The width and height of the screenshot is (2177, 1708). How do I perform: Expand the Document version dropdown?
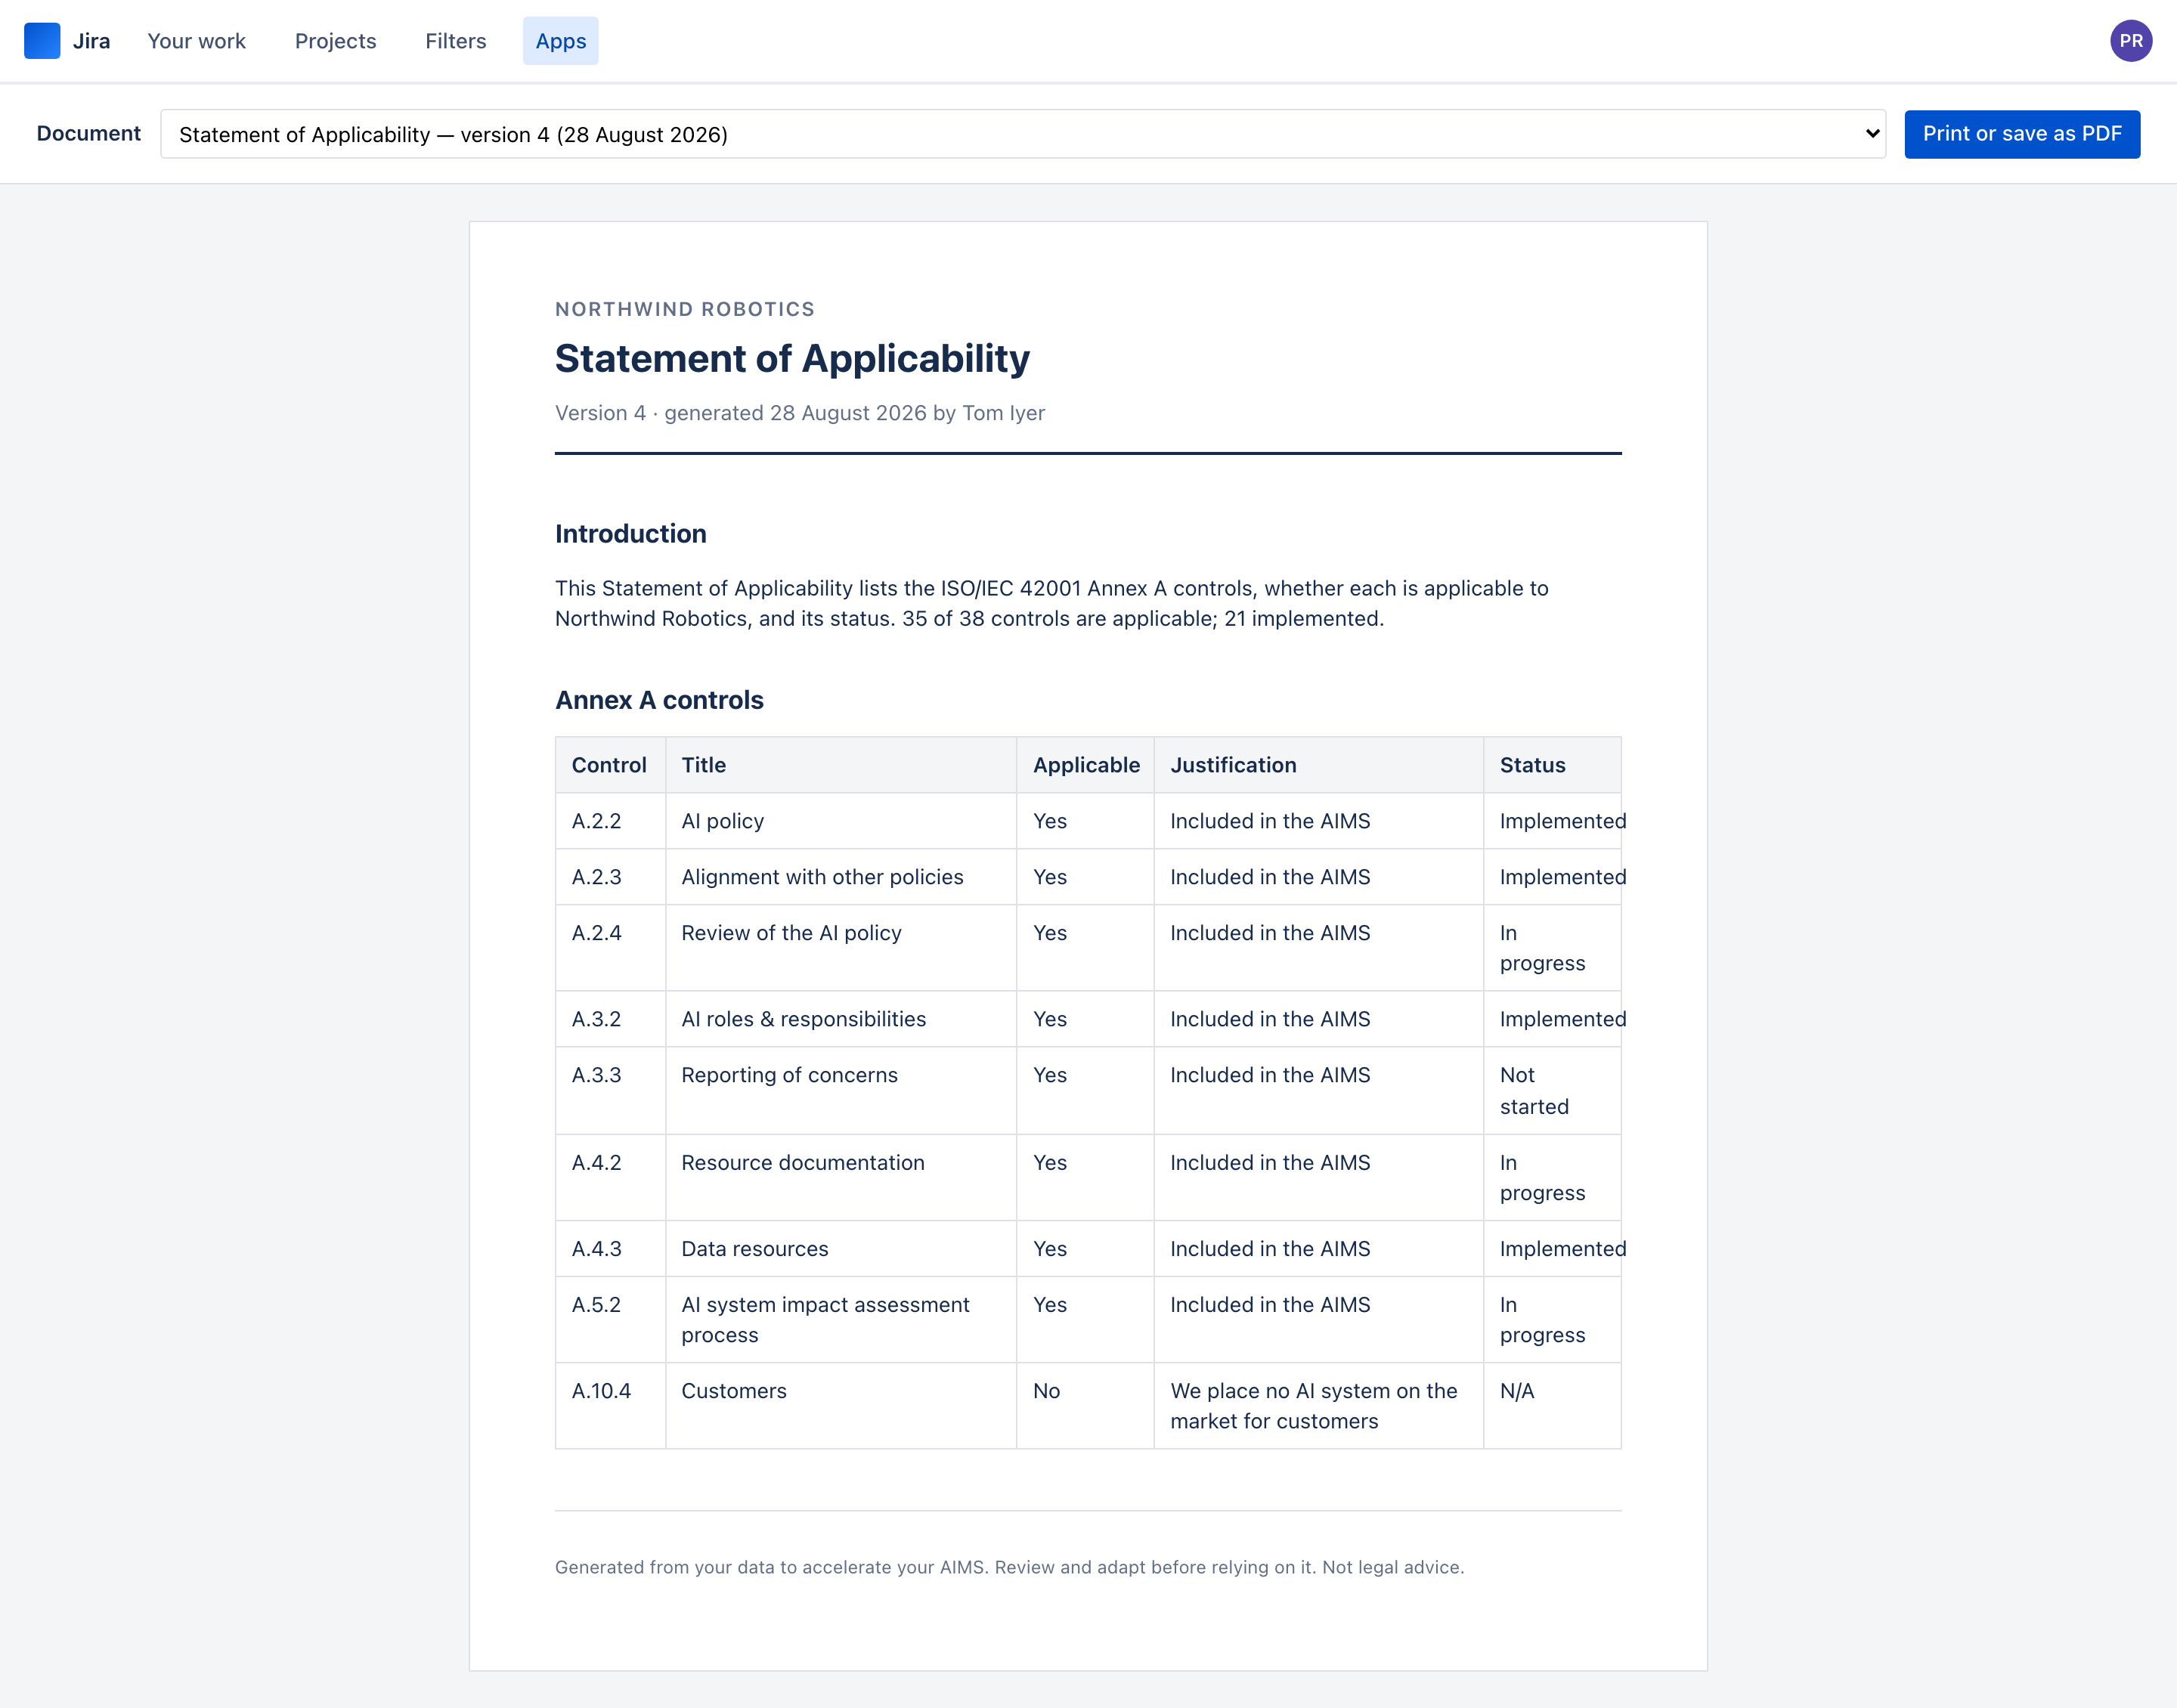click(x=1023, y=134)
